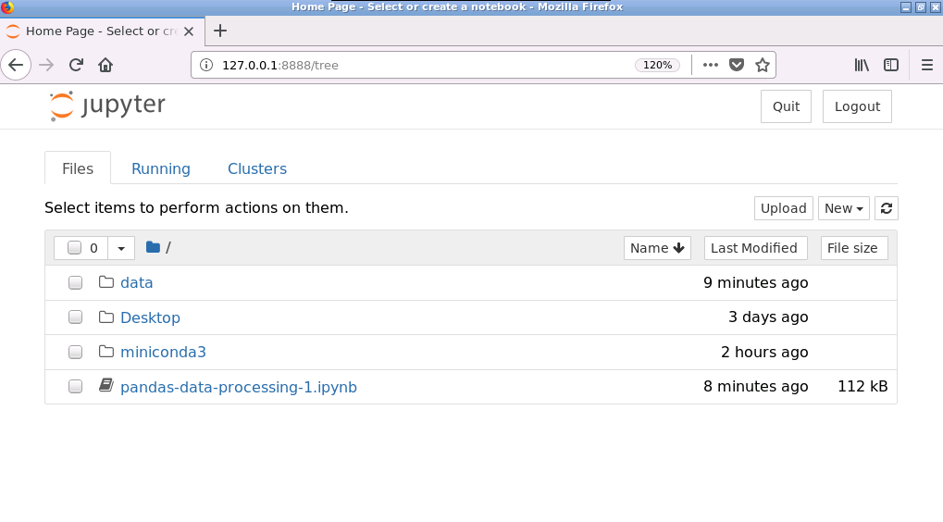The height and width of the screenshot is (522, 943).
Task: Expand the select-all items dropdown arrow
Action: point(121,248)
